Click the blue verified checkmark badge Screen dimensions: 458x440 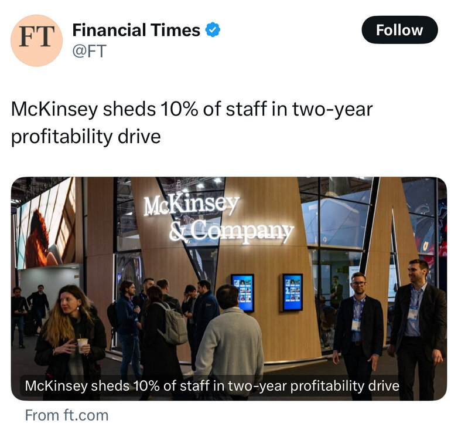point(212,30)
